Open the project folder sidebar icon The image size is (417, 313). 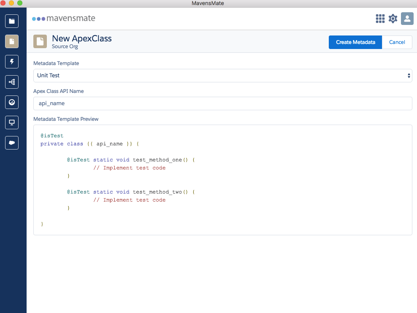click(12, 21)
